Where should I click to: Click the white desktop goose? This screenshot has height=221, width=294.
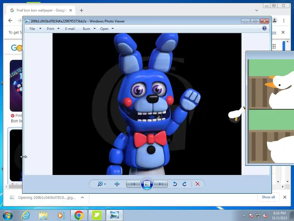click(x=236, y=114)
